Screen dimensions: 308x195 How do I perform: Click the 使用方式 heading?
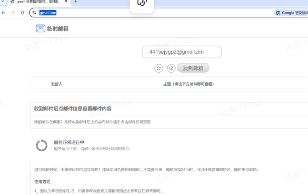(x=42, y=182)
